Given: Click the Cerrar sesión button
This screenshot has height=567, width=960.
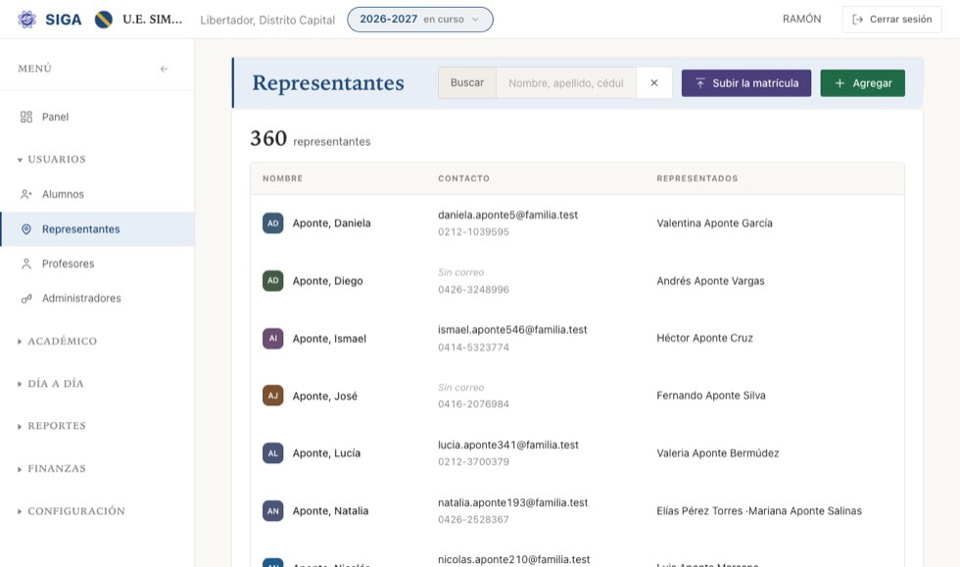Looking at the screenshot, I should [x=891, y=20].
